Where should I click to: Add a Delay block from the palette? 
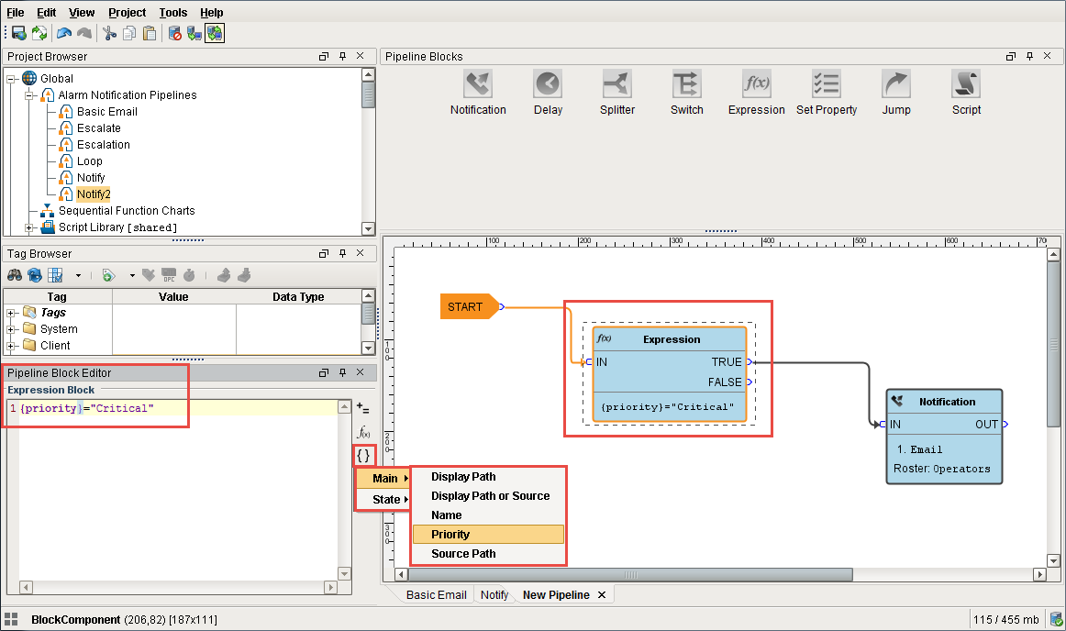pyautogui.click(x=548, y=93)
